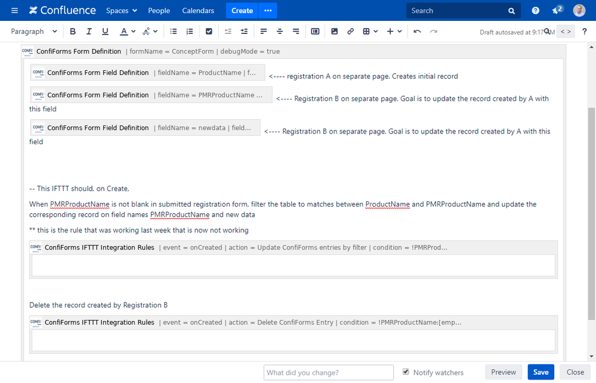Insert a task list checkbox
This screenshot has width=596, height=383.
point(209,32)
